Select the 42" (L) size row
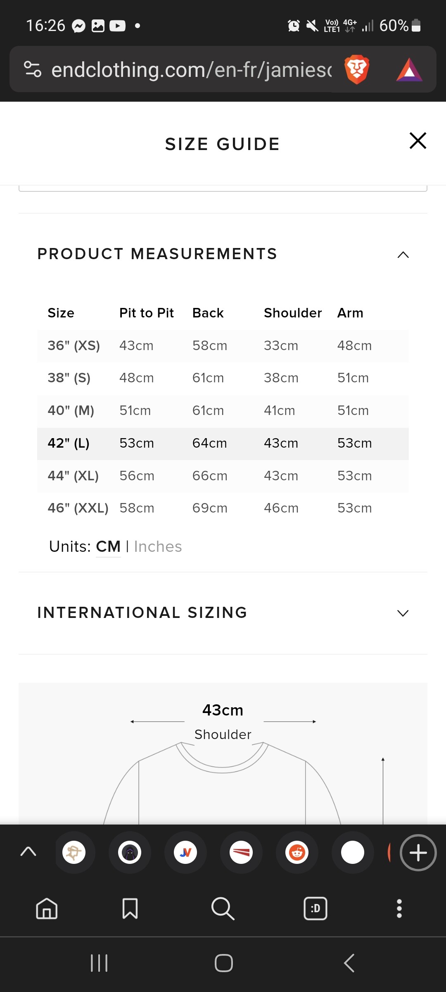 (x=223, y=443)
